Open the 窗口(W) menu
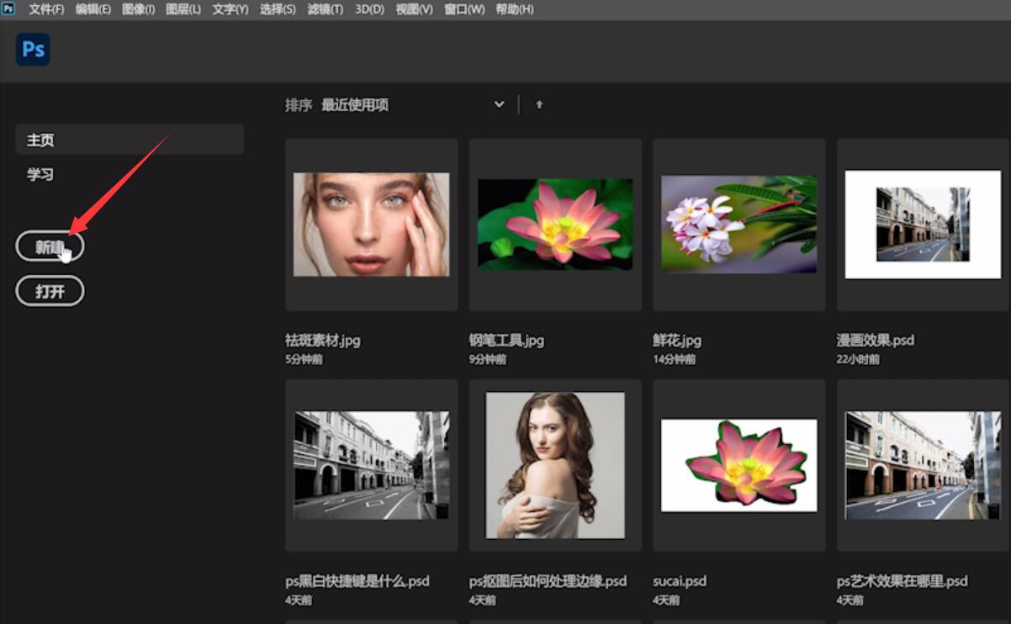 pyautogui.click(x=464, y=9)
